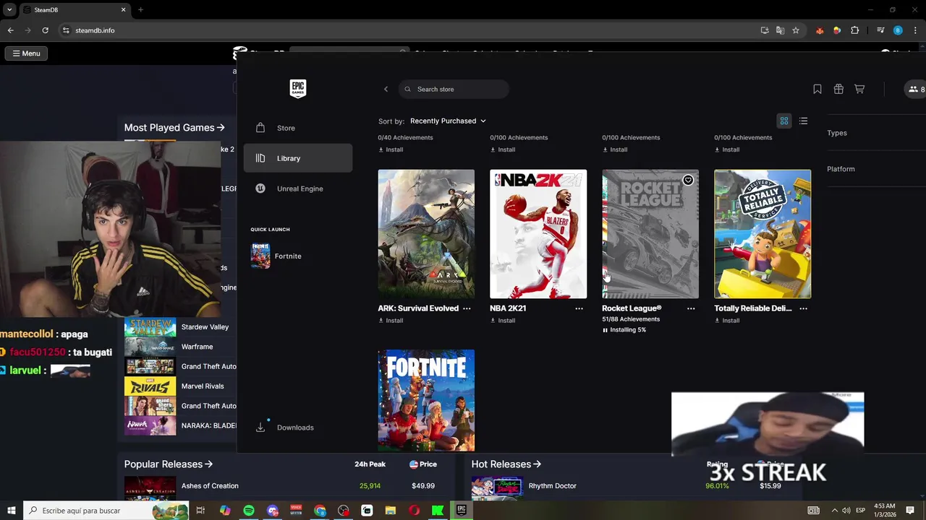The image size is (926, 520).
Task: Switch library to grid view
Action: click(783, 121)
